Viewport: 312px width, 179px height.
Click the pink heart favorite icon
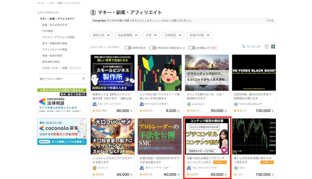click(224, 150)
